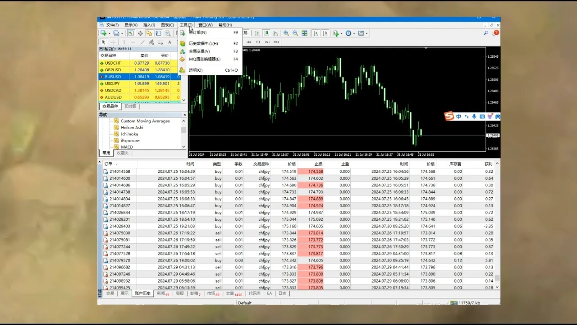The height and width of the screenshot is (325, 577).
Task: Draw a vertical line tool
Action: (x=124, y=42)
